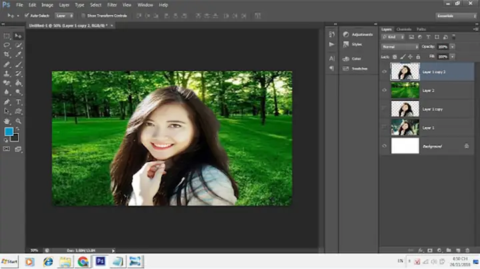
Task: Open the Image menu
Action: [47, 5]
